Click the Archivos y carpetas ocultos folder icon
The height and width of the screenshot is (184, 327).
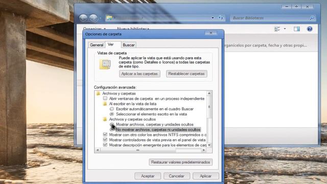point(105,119)
